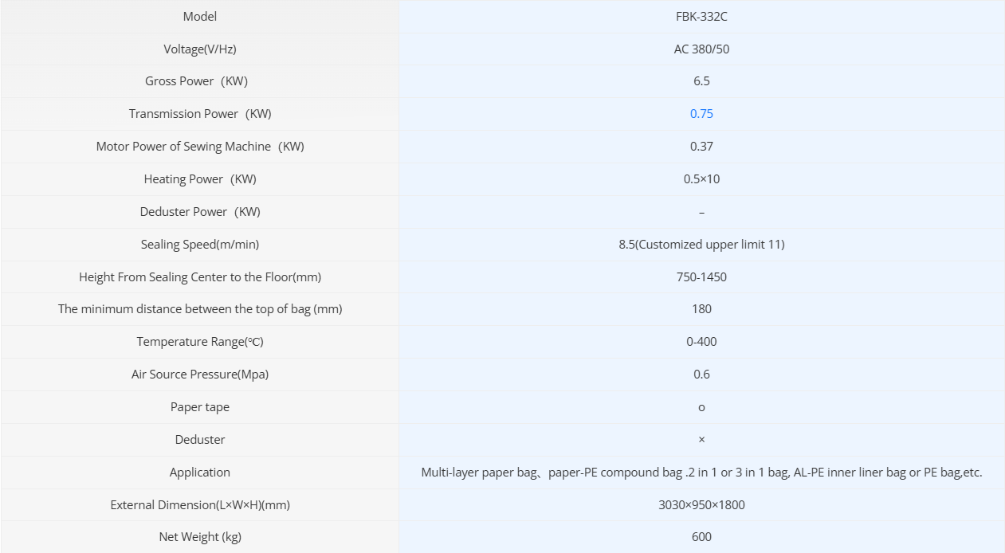This screenshot has height=553, width=1005.
Task: Click the FBK-332C model value
Action: [701, 17]
